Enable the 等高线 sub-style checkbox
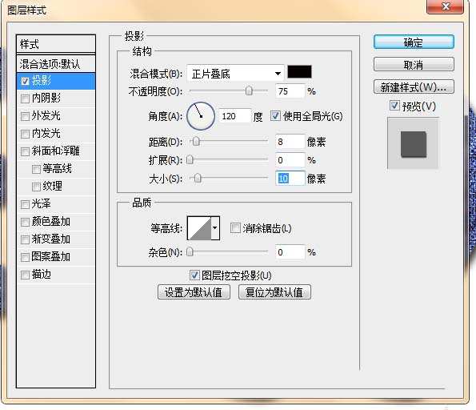This screenshot has width=476, height=410. point(36,169)
